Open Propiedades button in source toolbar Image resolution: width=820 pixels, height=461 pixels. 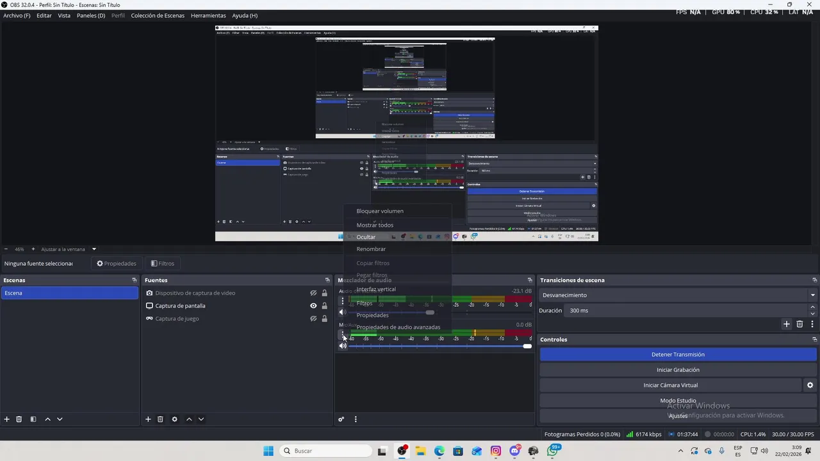pos(117,263)
